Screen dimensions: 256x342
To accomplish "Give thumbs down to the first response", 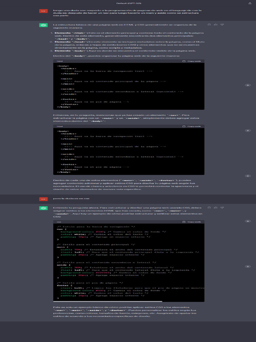I will (222, 25).
